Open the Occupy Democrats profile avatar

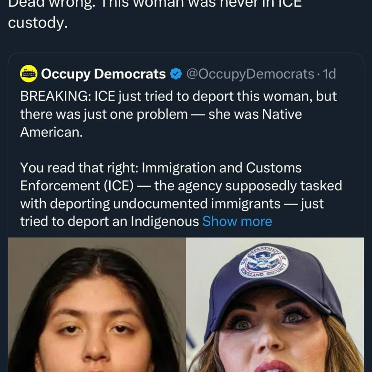(x=29, y=73)
